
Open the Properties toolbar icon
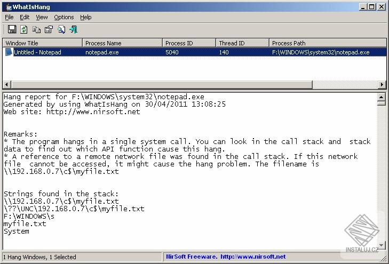(49, 29)
